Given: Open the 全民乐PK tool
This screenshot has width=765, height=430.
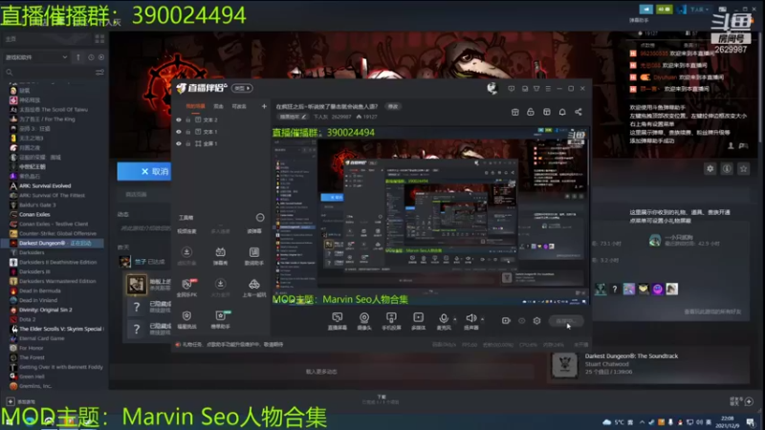Looking at the screenshot, I should click(186, 288).
